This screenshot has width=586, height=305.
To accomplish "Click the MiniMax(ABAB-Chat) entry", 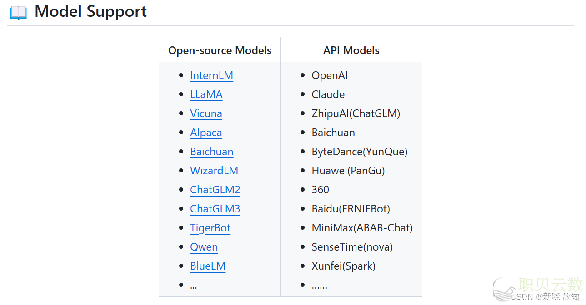I will click(x=362, y=228).
